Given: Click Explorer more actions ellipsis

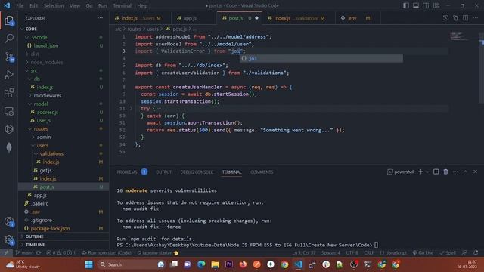Looking at the screenshot, I should click(x=100, y=18).
